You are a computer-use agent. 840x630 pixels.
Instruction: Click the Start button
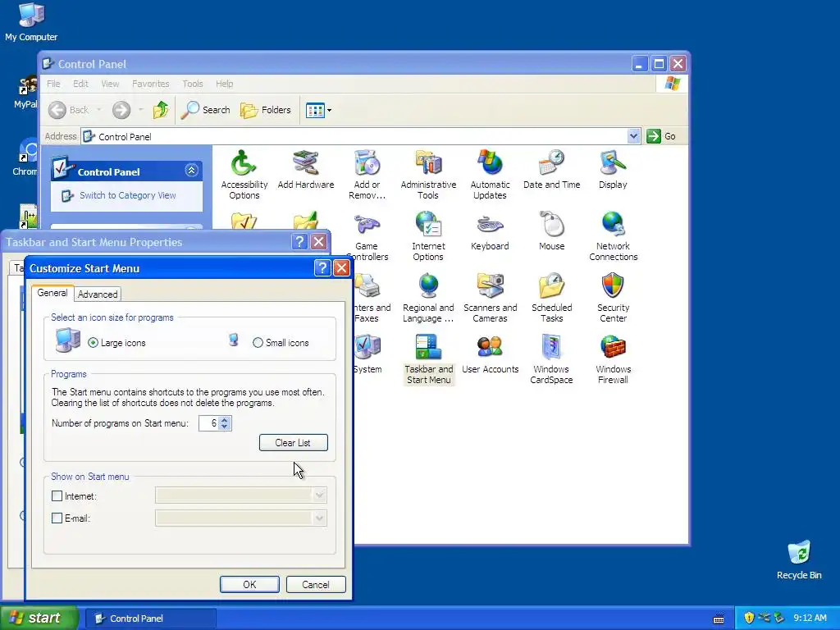pyautogui.click(x=39, y=618)
